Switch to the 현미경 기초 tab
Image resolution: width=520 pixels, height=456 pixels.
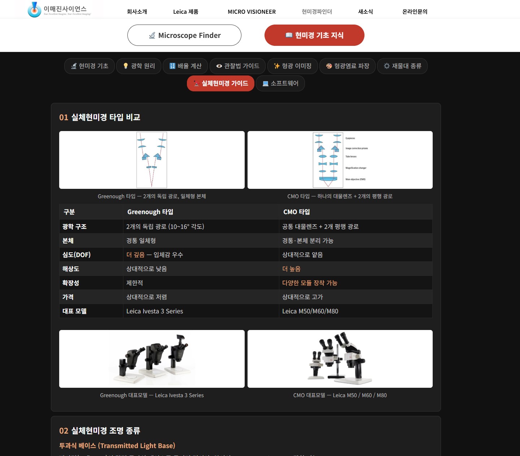pos(89,66)
